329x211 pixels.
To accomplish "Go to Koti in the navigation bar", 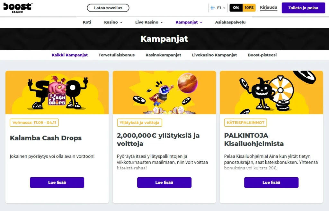I will tap(87, 22).
